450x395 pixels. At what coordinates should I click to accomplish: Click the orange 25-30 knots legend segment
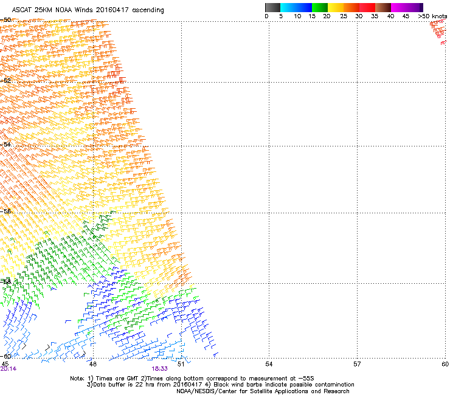[351, 7]
